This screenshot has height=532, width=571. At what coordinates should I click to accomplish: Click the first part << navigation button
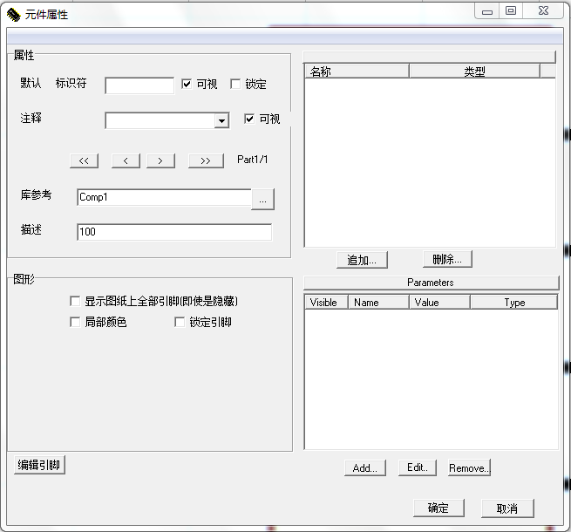click(x=84, y=160)
